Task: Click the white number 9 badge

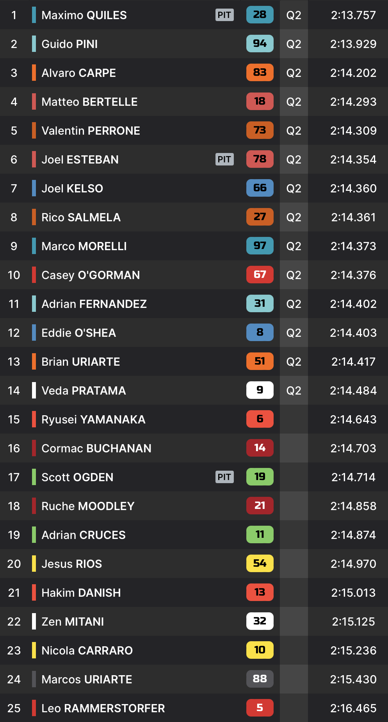Action: [x=260, y=390]
